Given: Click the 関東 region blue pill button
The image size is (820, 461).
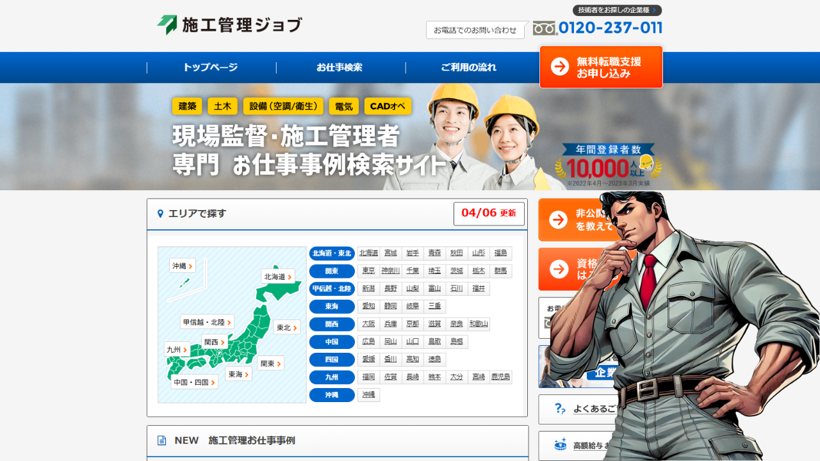Looking at the screenshot, I should (x=331, y=271).
